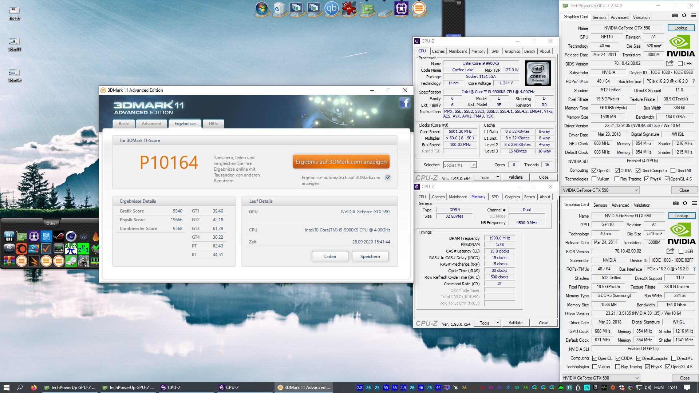Click the Close button in lower CPU-Z window
The image size is (699, 393).
click(543, 323)
